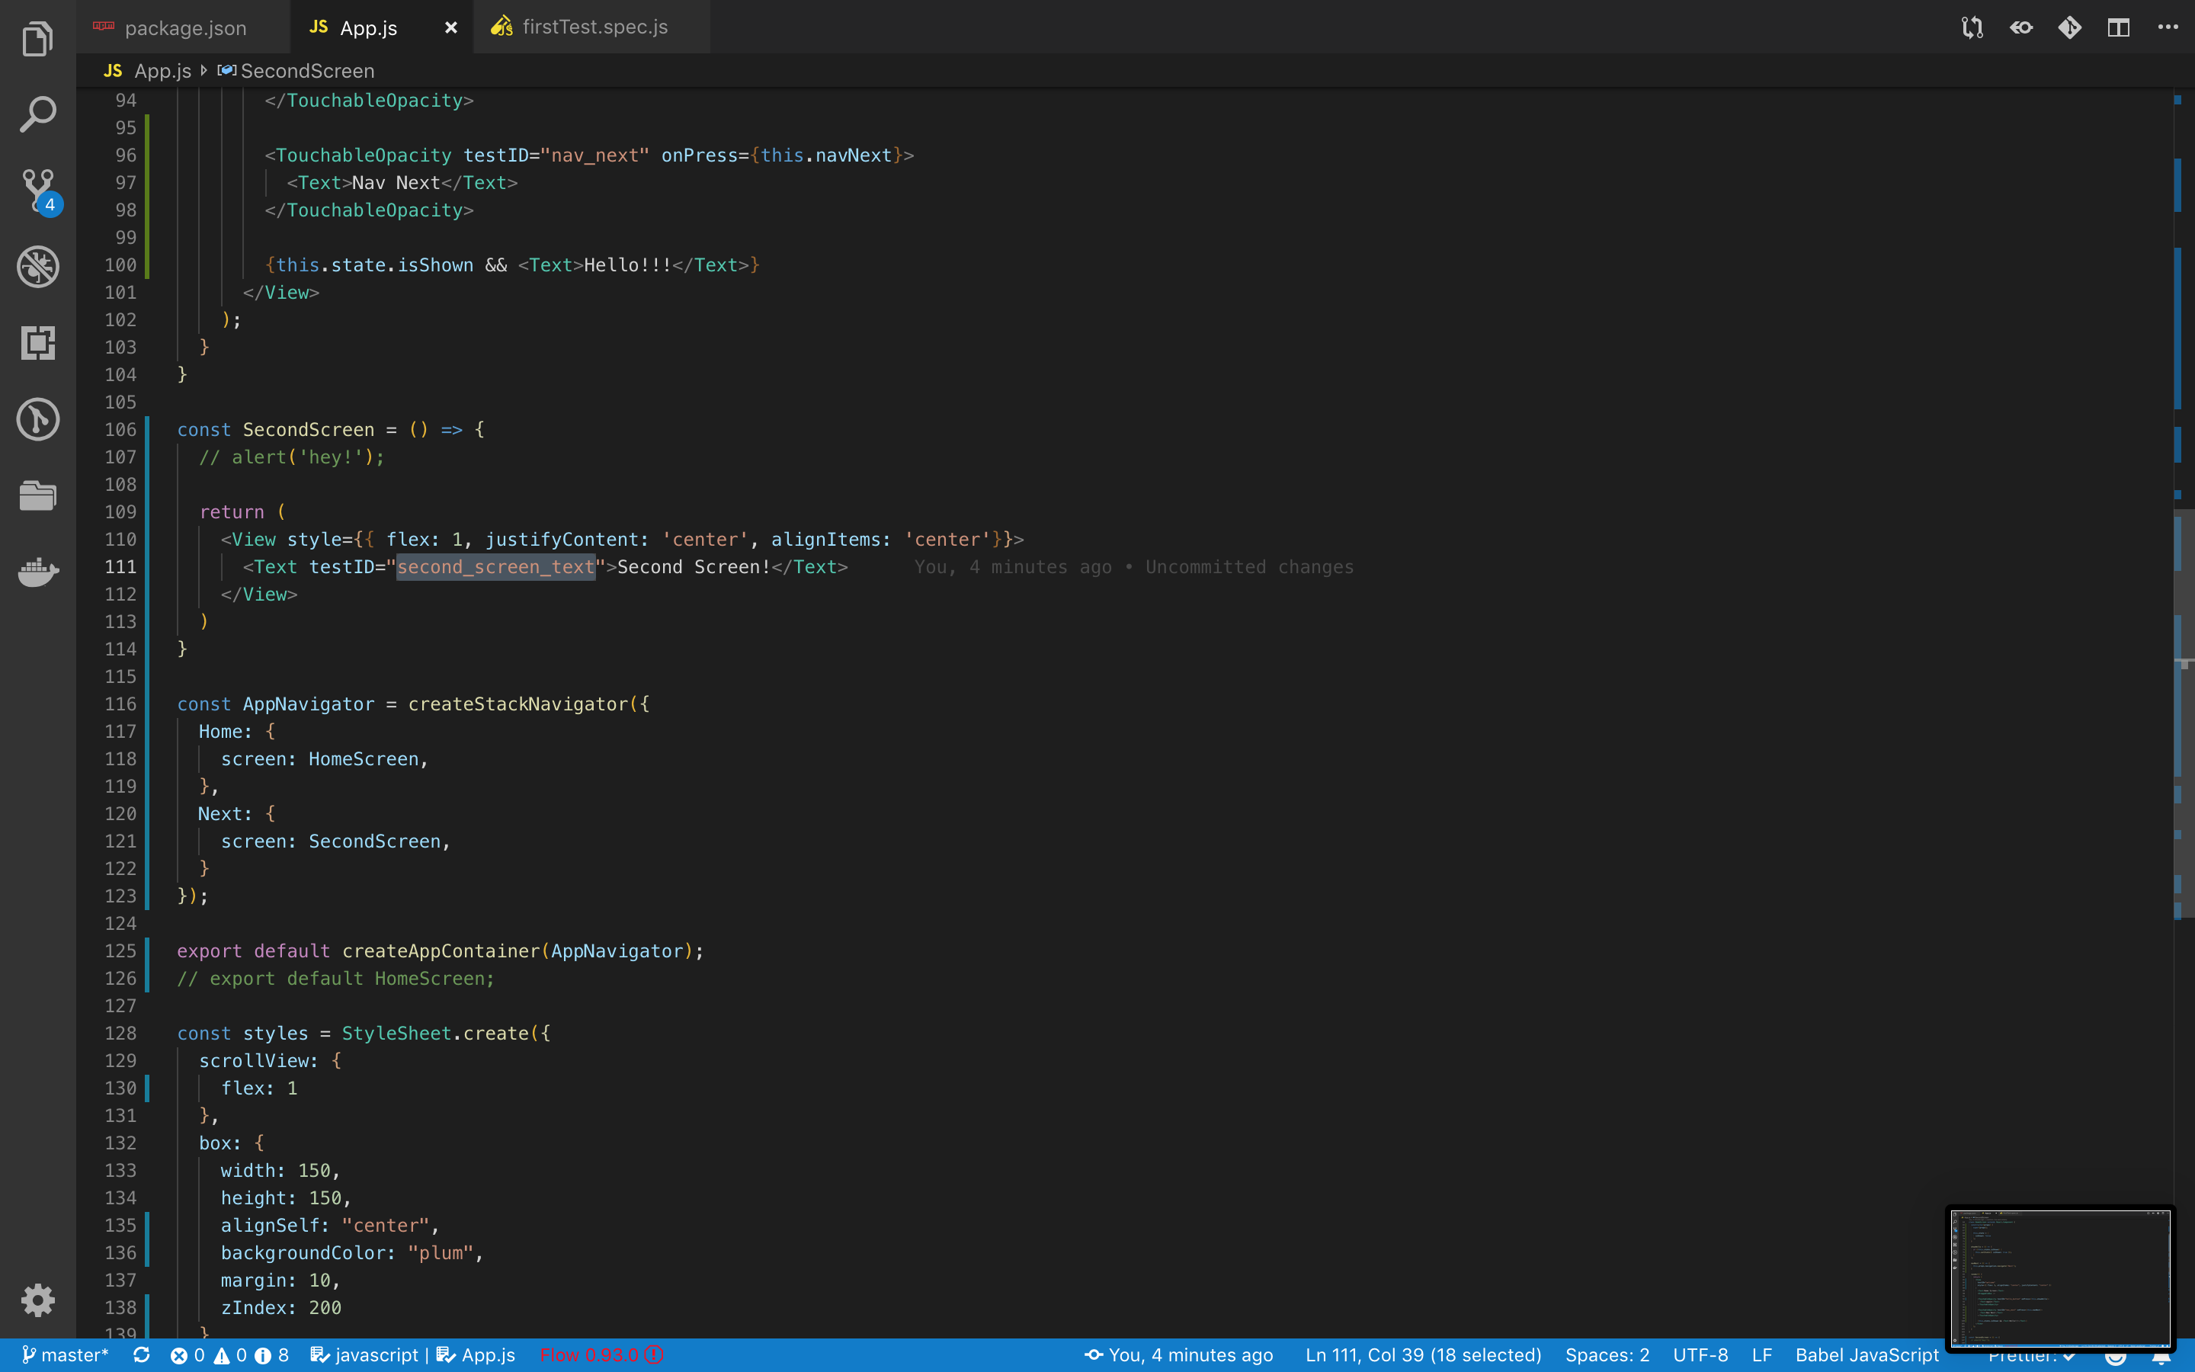Open the Search view in the activity bar

37,114
